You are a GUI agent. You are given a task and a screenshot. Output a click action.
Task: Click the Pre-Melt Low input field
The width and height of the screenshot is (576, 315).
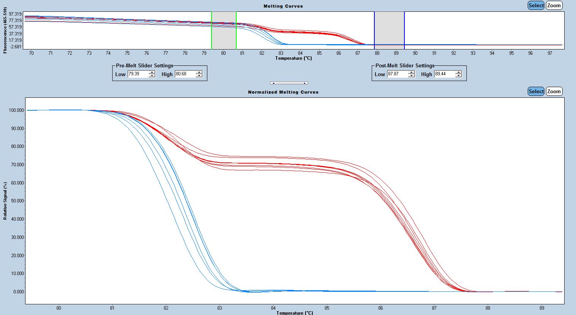[x=137, y=74]
